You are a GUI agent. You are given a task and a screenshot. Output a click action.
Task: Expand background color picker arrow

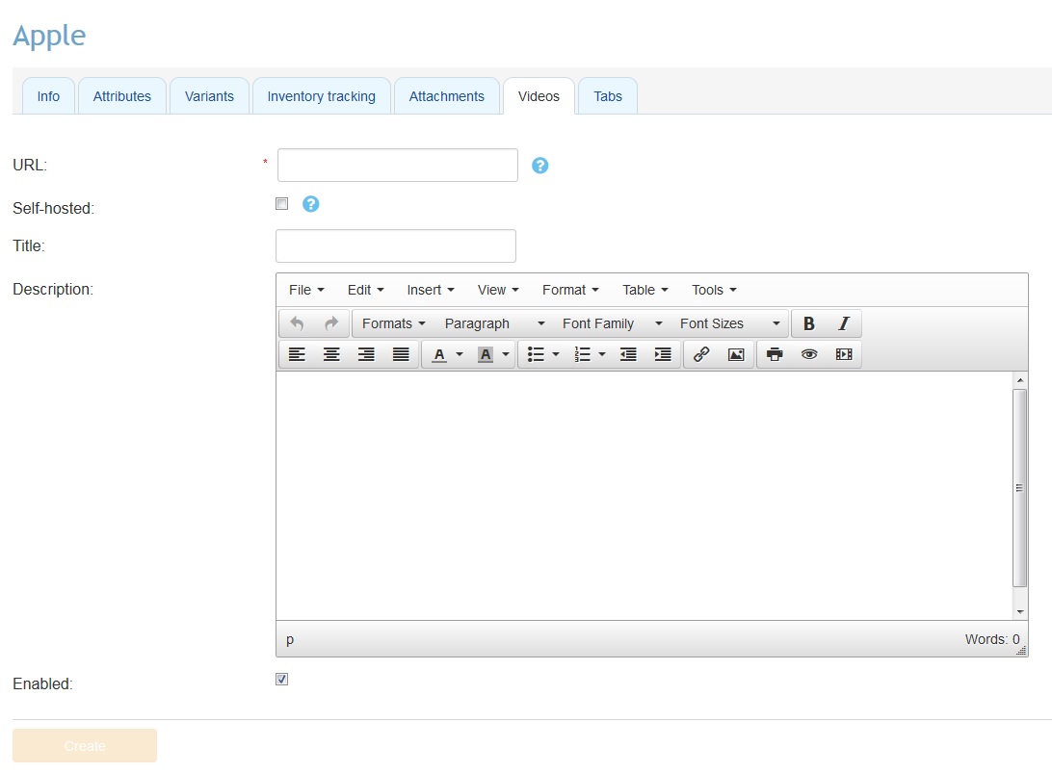506,354
